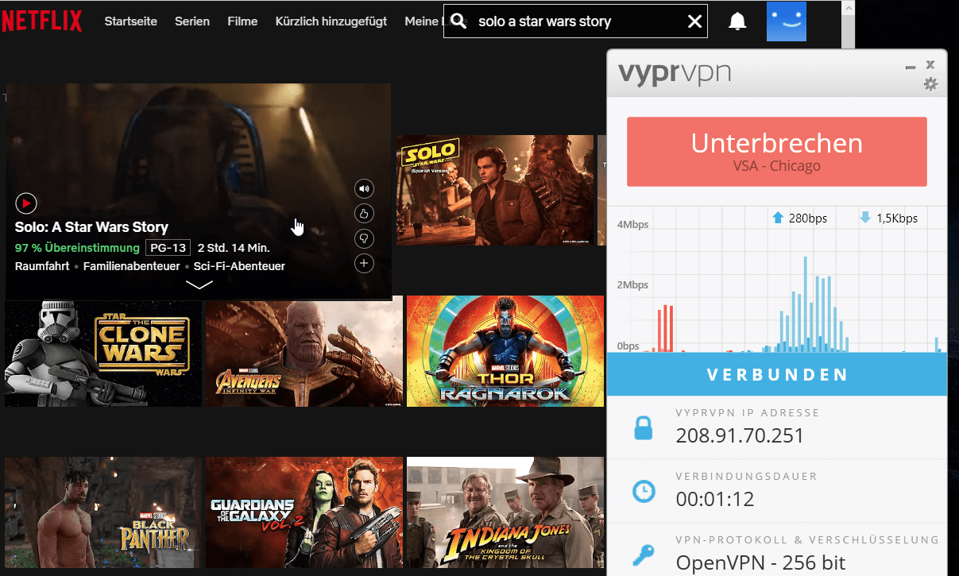The width and height of the screenshot is (959, 576).
Task: Click the Raumfahrt genre tag
Action: 42,266
